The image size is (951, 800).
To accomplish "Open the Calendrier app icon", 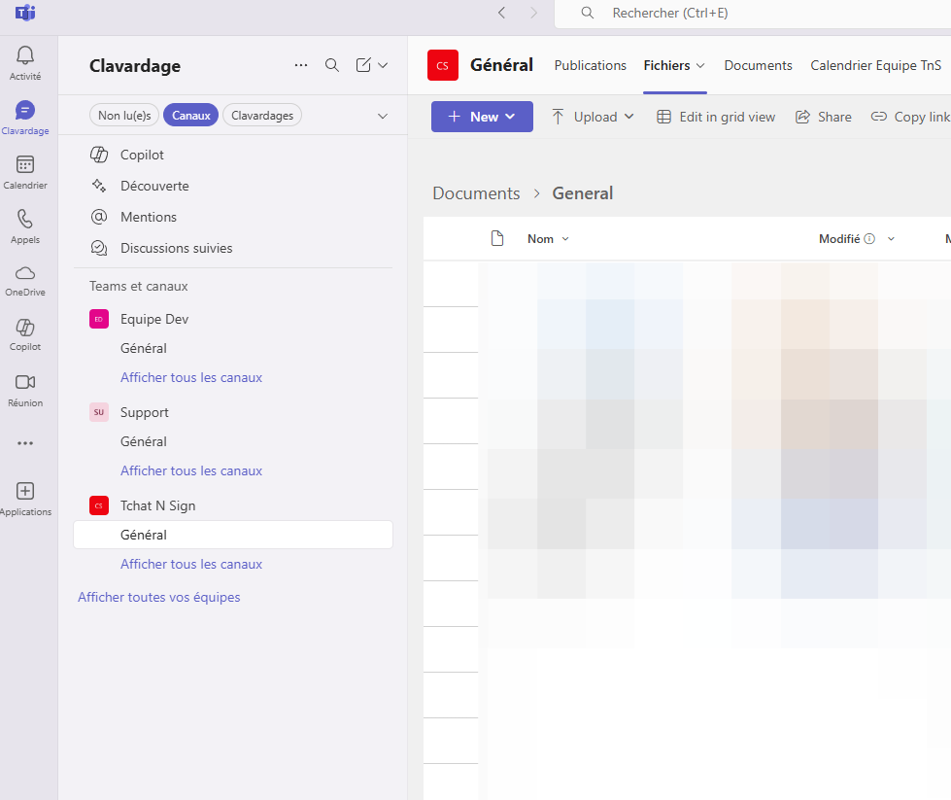I will pos(25,172).
